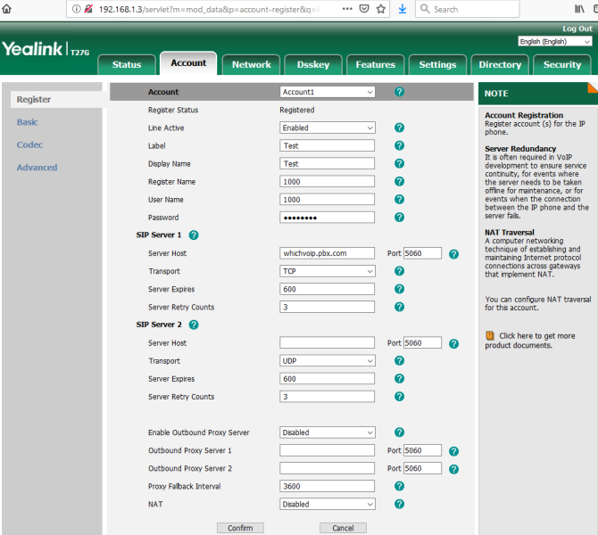Click the help icon beside NAT setting
This screenshot has height=535, width=598.
399,504
